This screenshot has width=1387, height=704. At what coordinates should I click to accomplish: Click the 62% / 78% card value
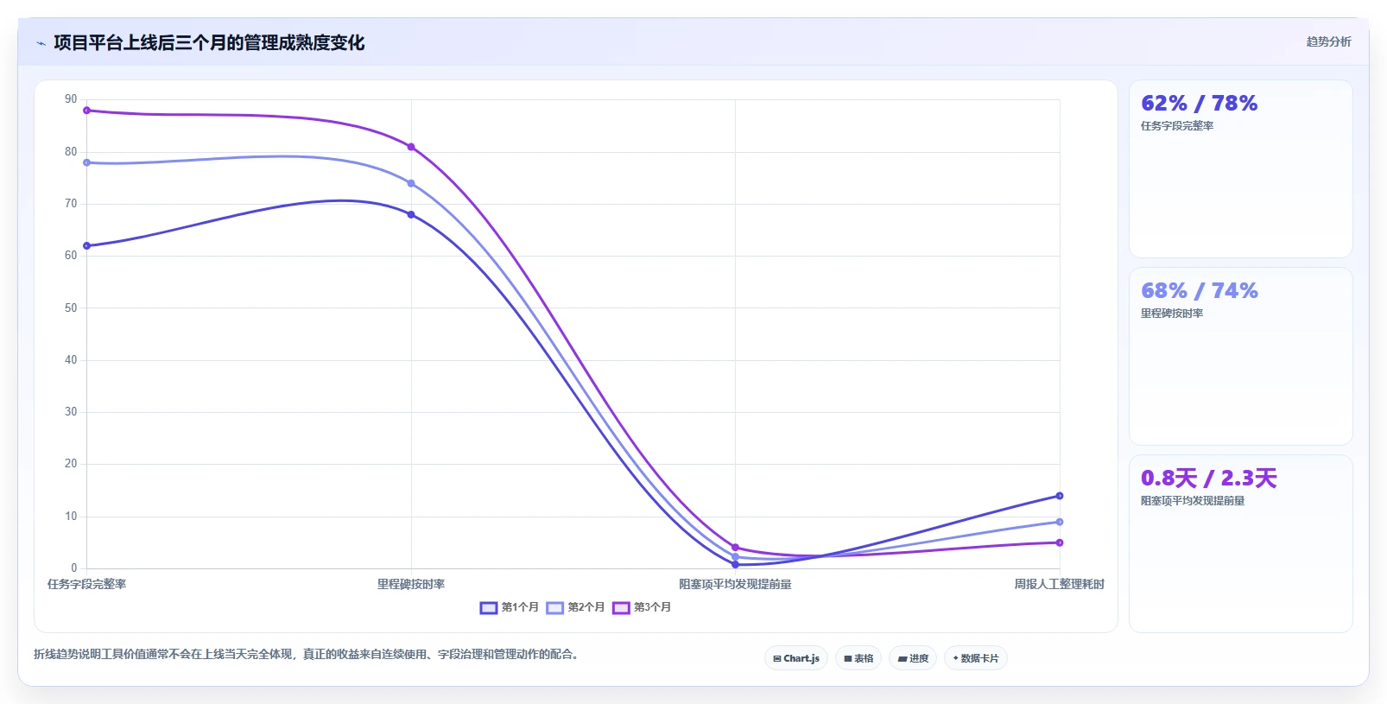coord(1199,104)
